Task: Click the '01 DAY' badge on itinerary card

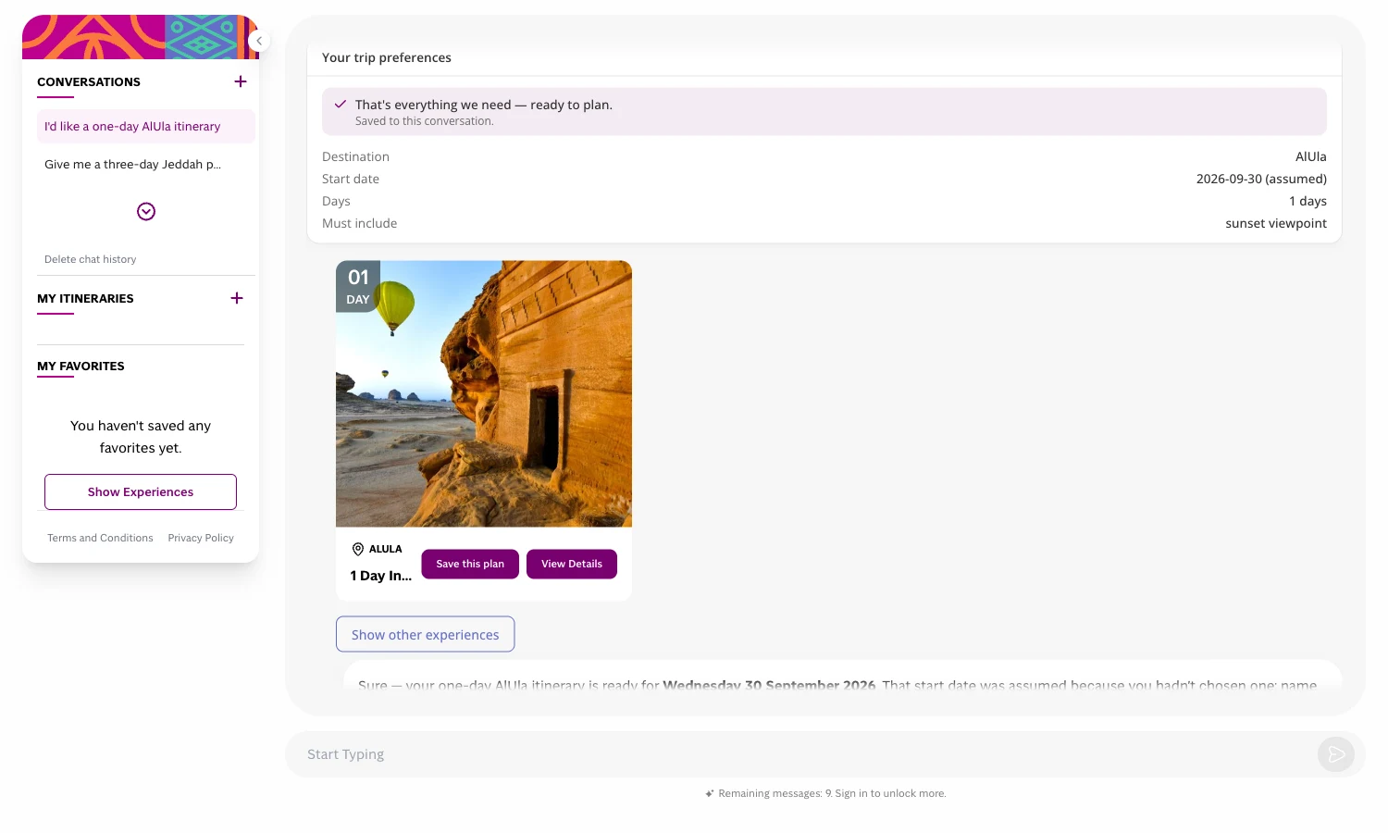Action: coord(358,286)
